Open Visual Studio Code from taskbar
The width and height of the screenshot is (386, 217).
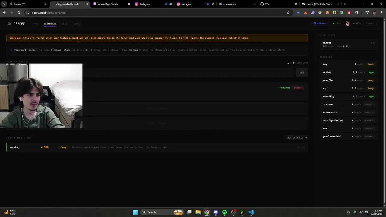[251, 212]
